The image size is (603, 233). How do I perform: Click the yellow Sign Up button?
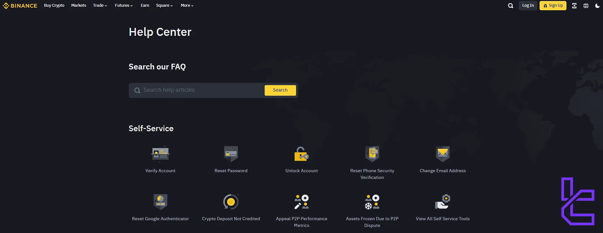pos(553,5)
